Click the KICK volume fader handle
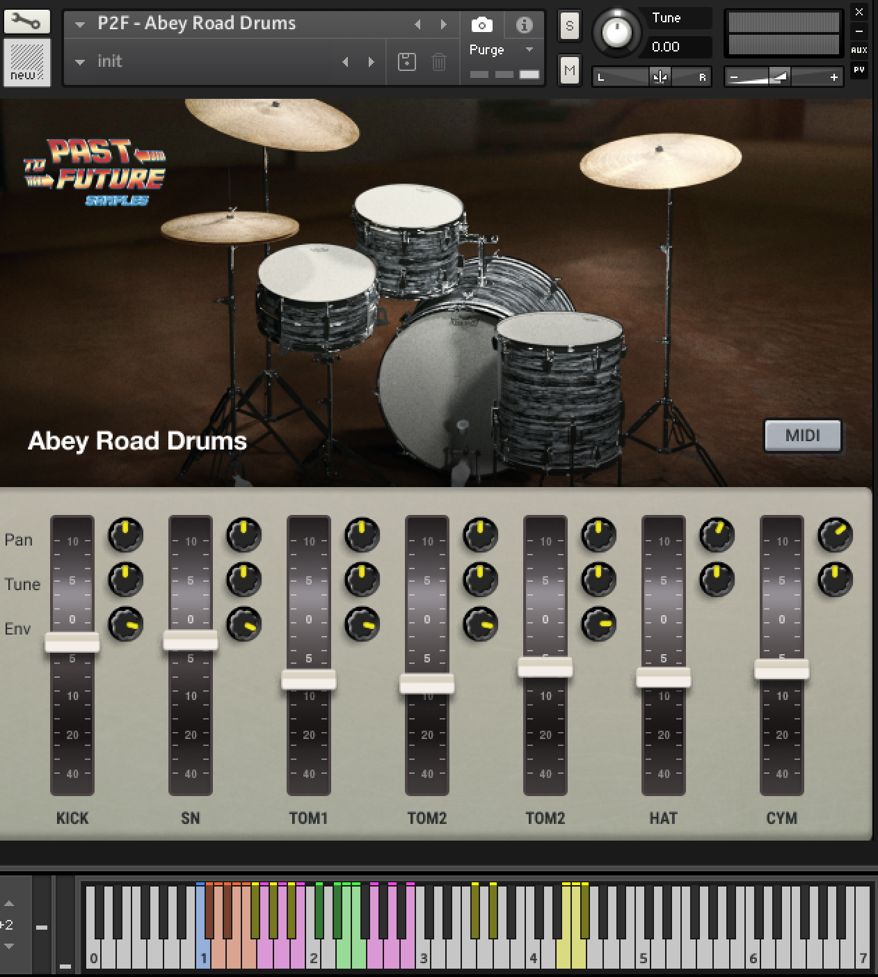This screenshot has height=977, width=878. (72, 642)
